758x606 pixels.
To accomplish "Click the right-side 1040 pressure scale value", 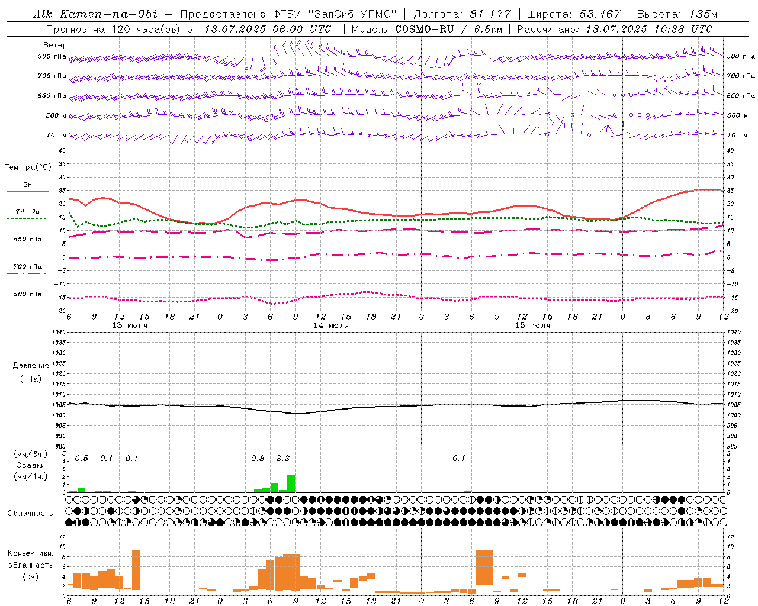I will (x=733, y=333).
